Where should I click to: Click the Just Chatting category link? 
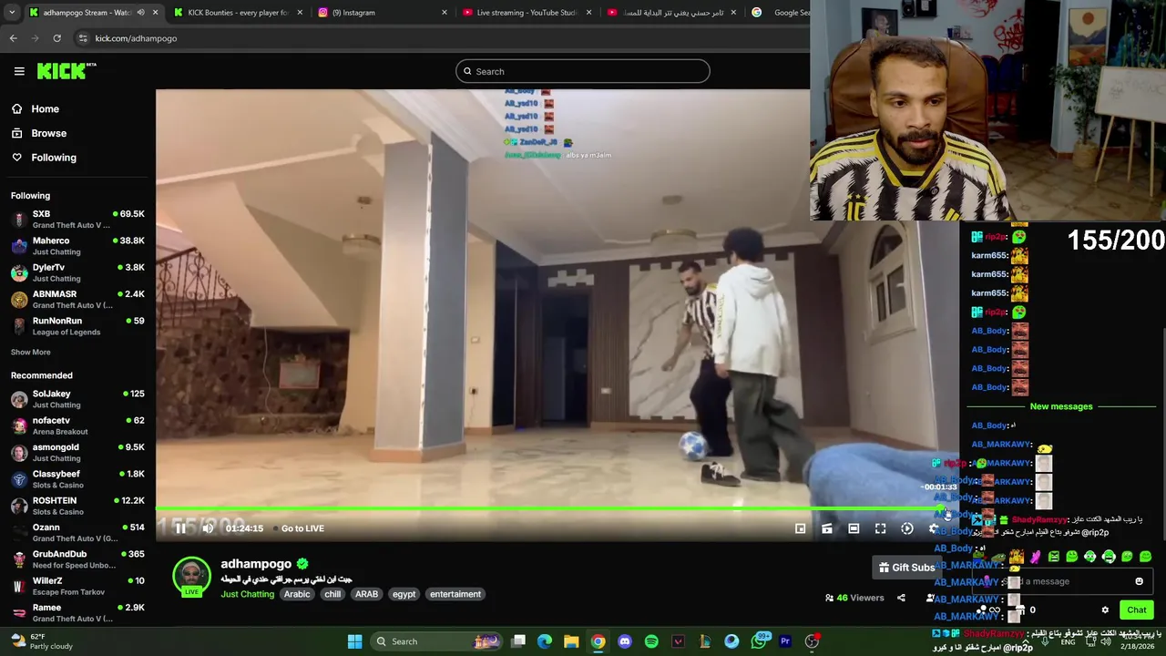click(247, 594)
